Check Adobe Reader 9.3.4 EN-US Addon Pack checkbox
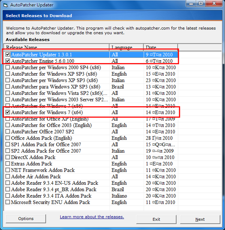 7,183
